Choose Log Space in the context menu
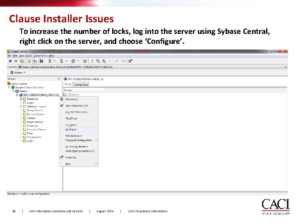298x223 pixels. click(x=79, y=125)
